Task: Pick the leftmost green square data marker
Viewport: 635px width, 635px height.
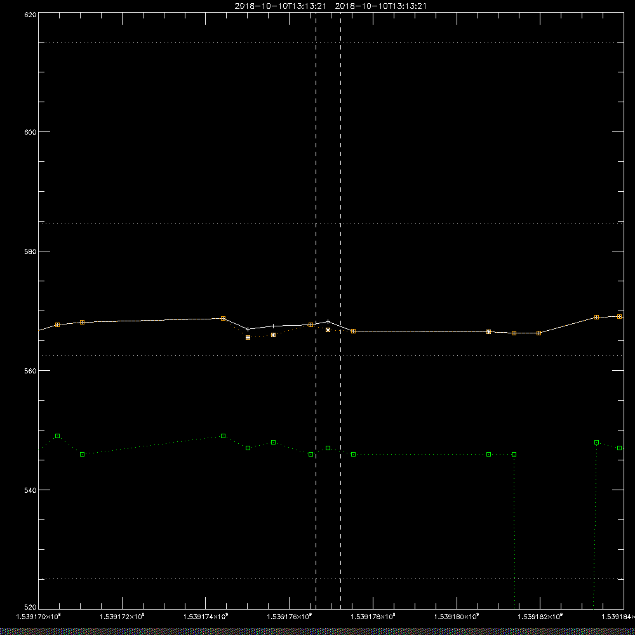Action: coord(58,436)
